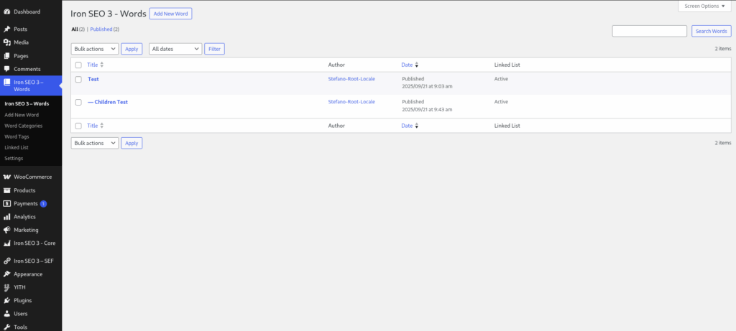Tick the checkbox for Children Test row
736x331 pixels.
click(78, 103)
